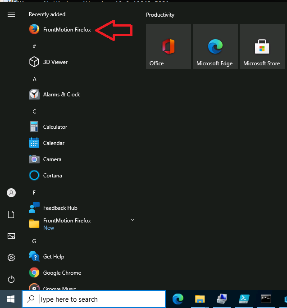287x308 pixels.
Task: Open PowerShell from the taskbar
Action: point(244,299)
